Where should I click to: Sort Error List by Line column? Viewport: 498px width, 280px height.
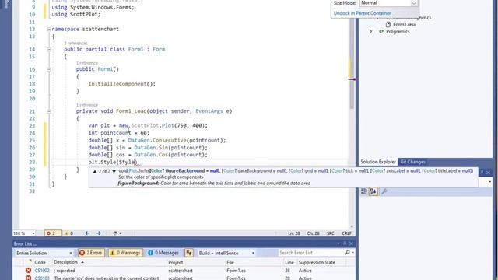pos(289,262)
